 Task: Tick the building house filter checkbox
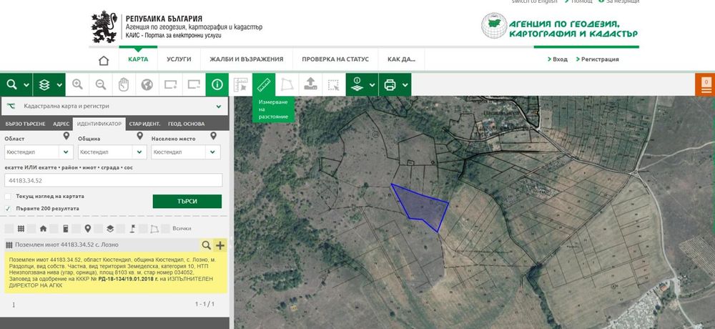click(31, 228)
